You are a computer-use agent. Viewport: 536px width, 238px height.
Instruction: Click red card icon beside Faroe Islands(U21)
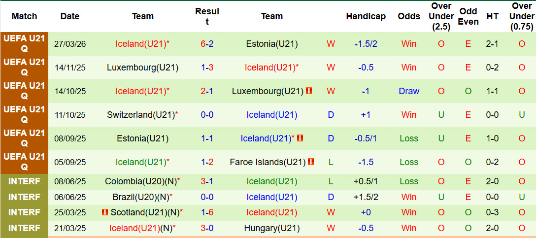311,162
